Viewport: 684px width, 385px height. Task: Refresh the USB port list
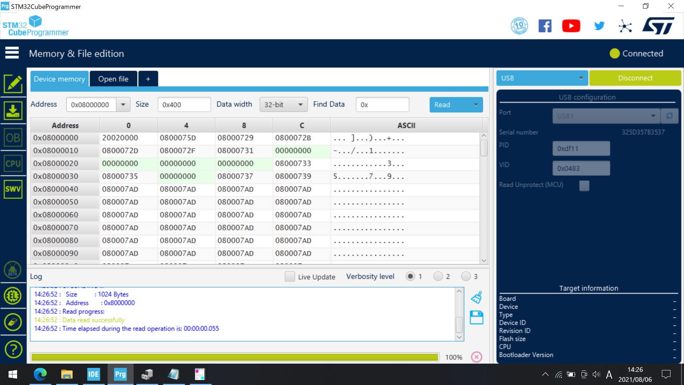669,116
